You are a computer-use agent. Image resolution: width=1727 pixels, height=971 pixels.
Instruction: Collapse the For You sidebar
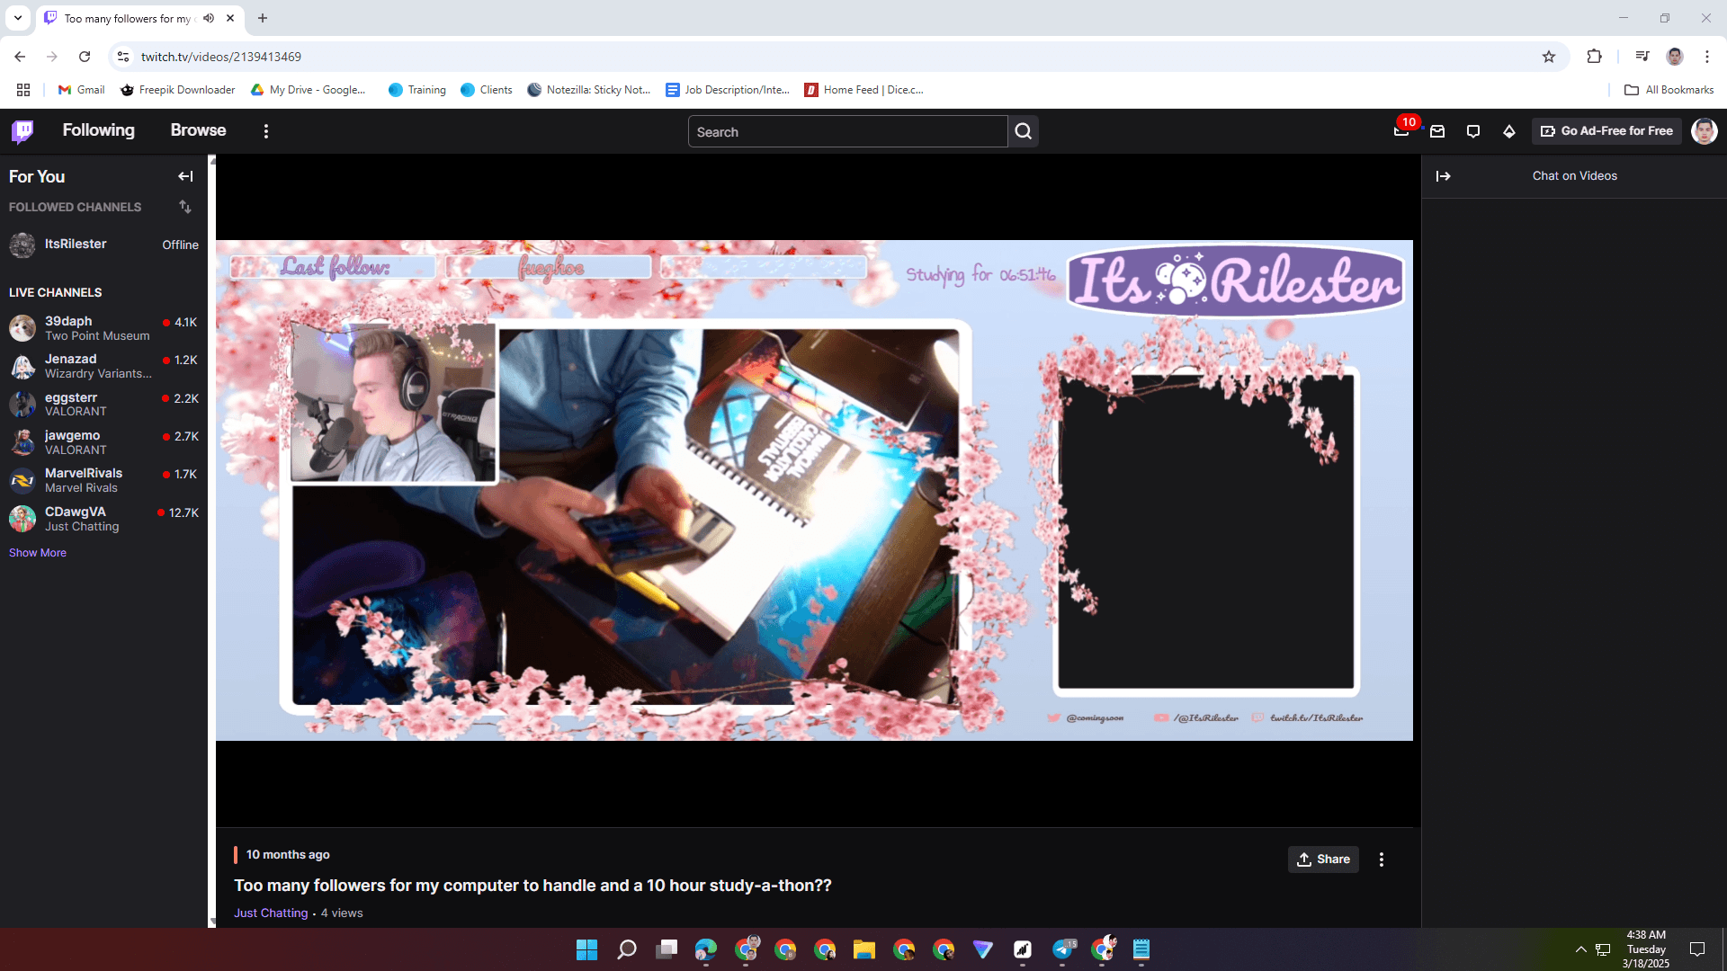pyautogui.click(x=185, y=176)
